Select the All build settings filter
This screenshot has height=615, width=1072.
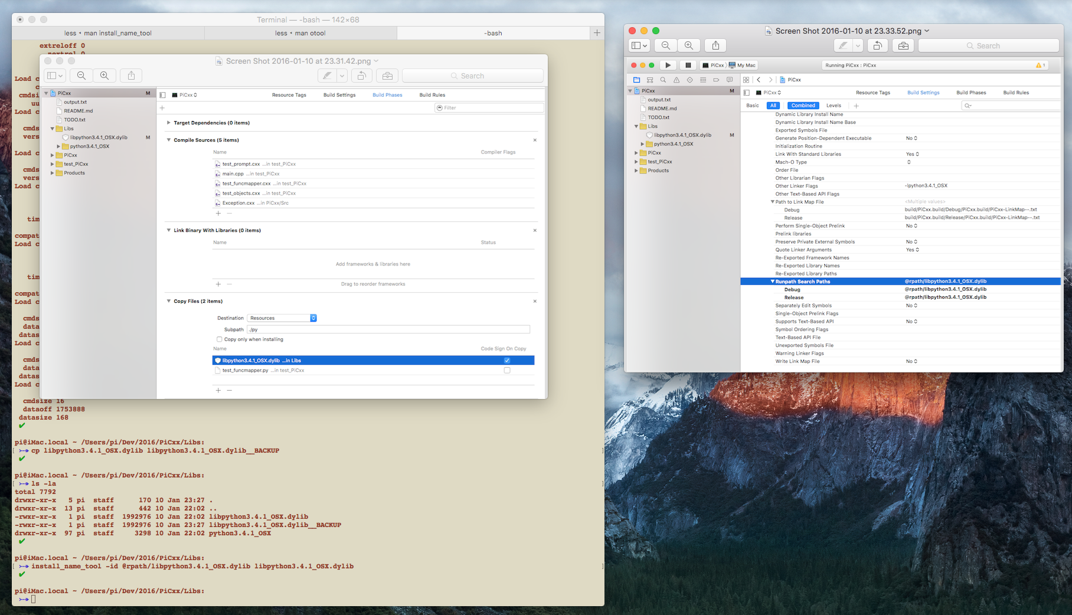tap(773, 106)
